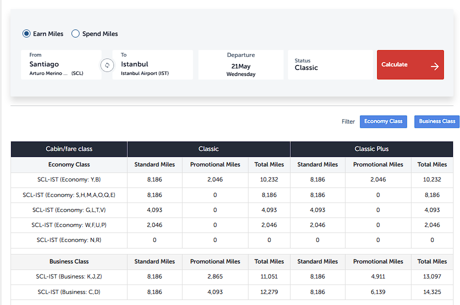Select the SCL-IST Economy N,R row
The height and width of the screenshot is (305, 460).
[x=69, y=240]
